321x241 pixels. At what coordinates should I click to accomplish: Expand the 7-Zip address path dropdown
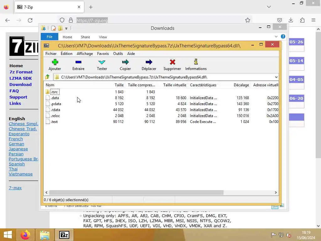point(276,77)
